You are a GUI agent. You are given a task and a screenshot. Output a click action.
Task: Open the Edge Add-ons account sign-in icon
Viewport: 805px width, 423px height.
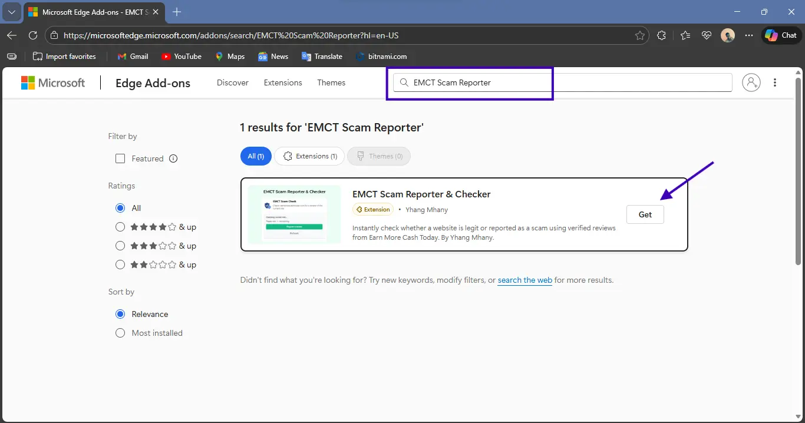[x=751, y=82]
